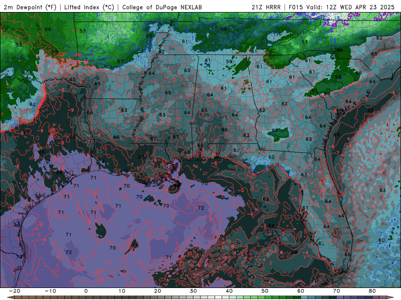Click the "50" label on the color scale
401x300 pixels.
click(x=265, y=291)
